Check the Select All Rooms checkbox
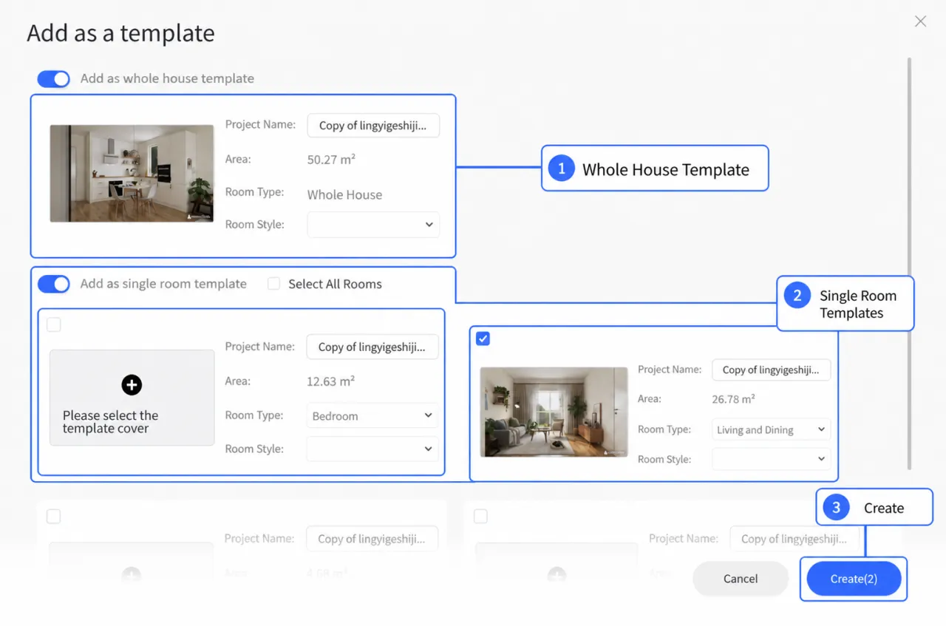This screenshot has width=946, height=626. 273,284
